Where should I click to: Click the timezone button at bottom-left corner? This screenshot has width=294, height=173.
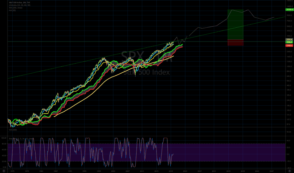pos(3,171)
